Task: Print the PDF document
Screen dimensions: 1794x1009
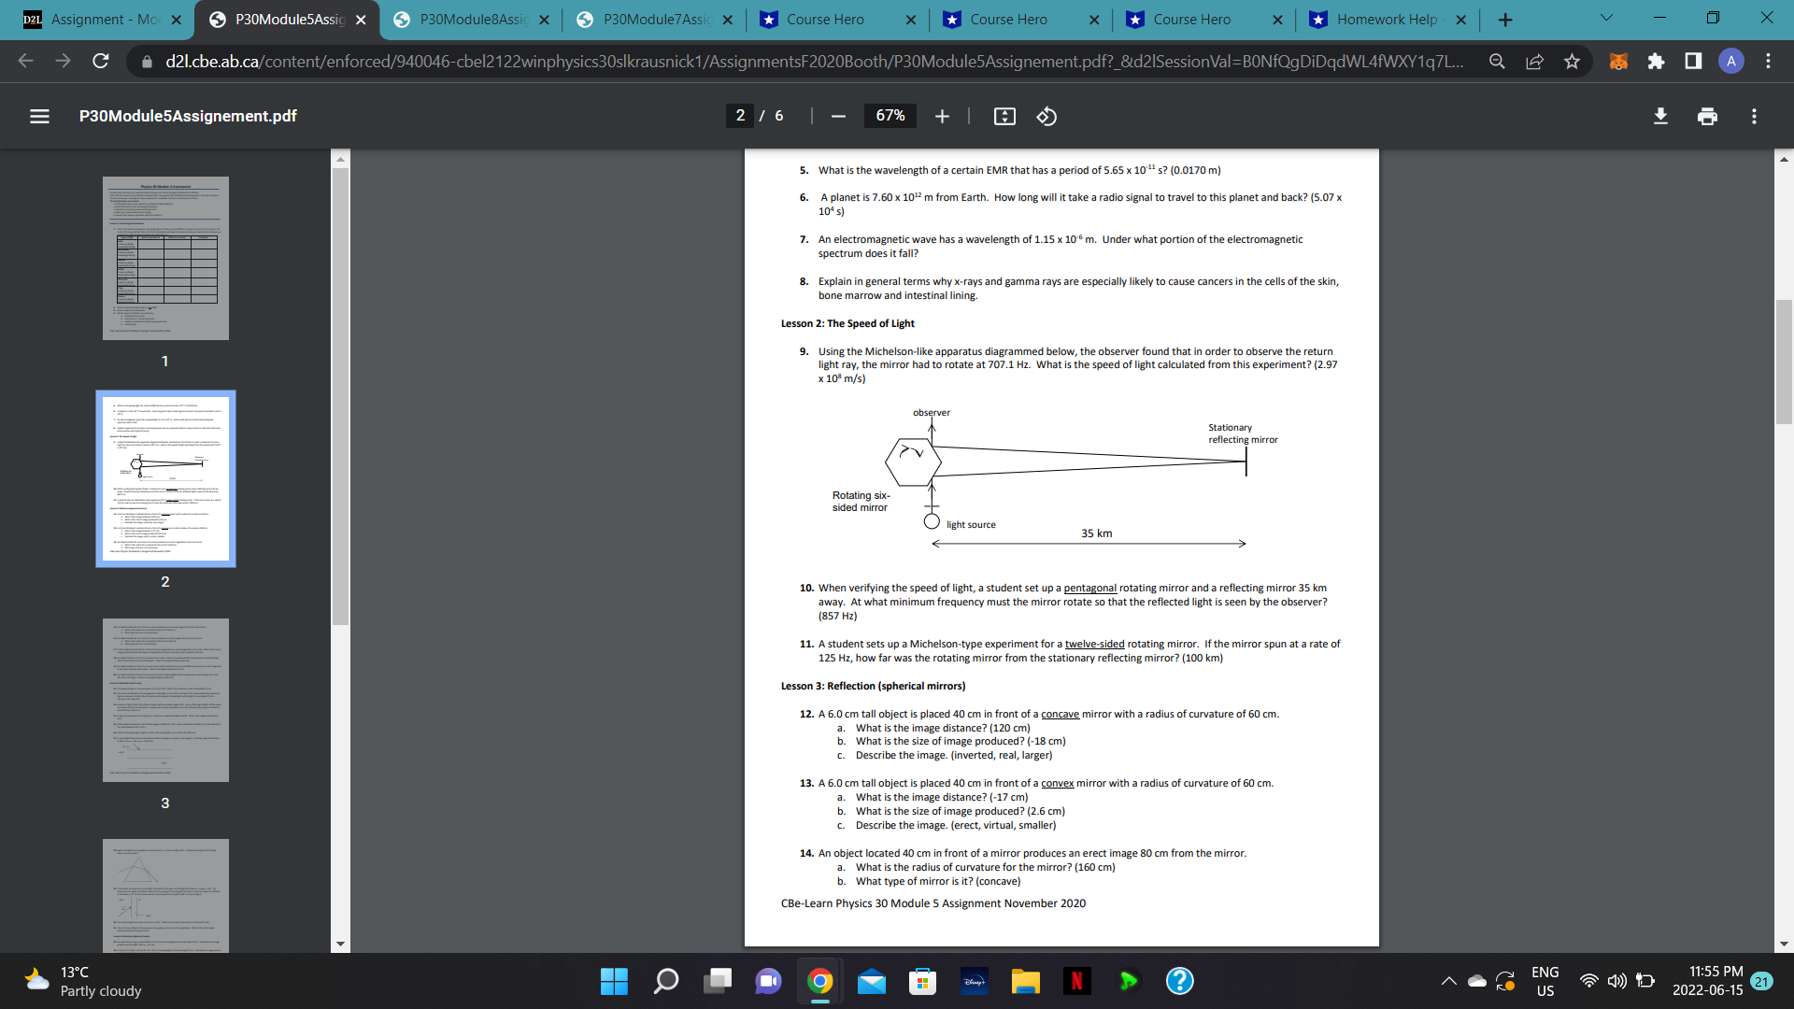Action: point(1707,116)
